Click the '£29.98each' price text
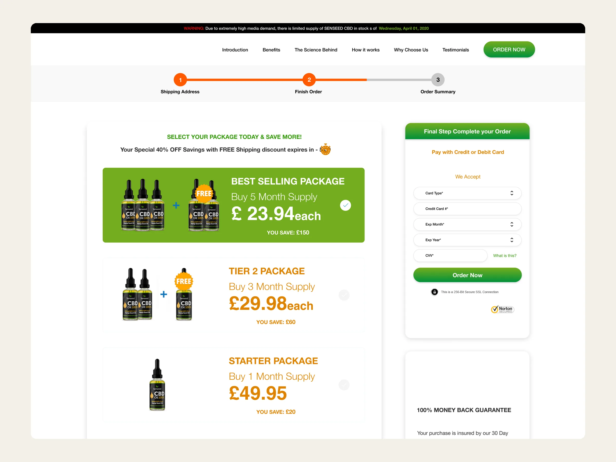The height and width of the screenshot is (462, 616). click(271, 304)
